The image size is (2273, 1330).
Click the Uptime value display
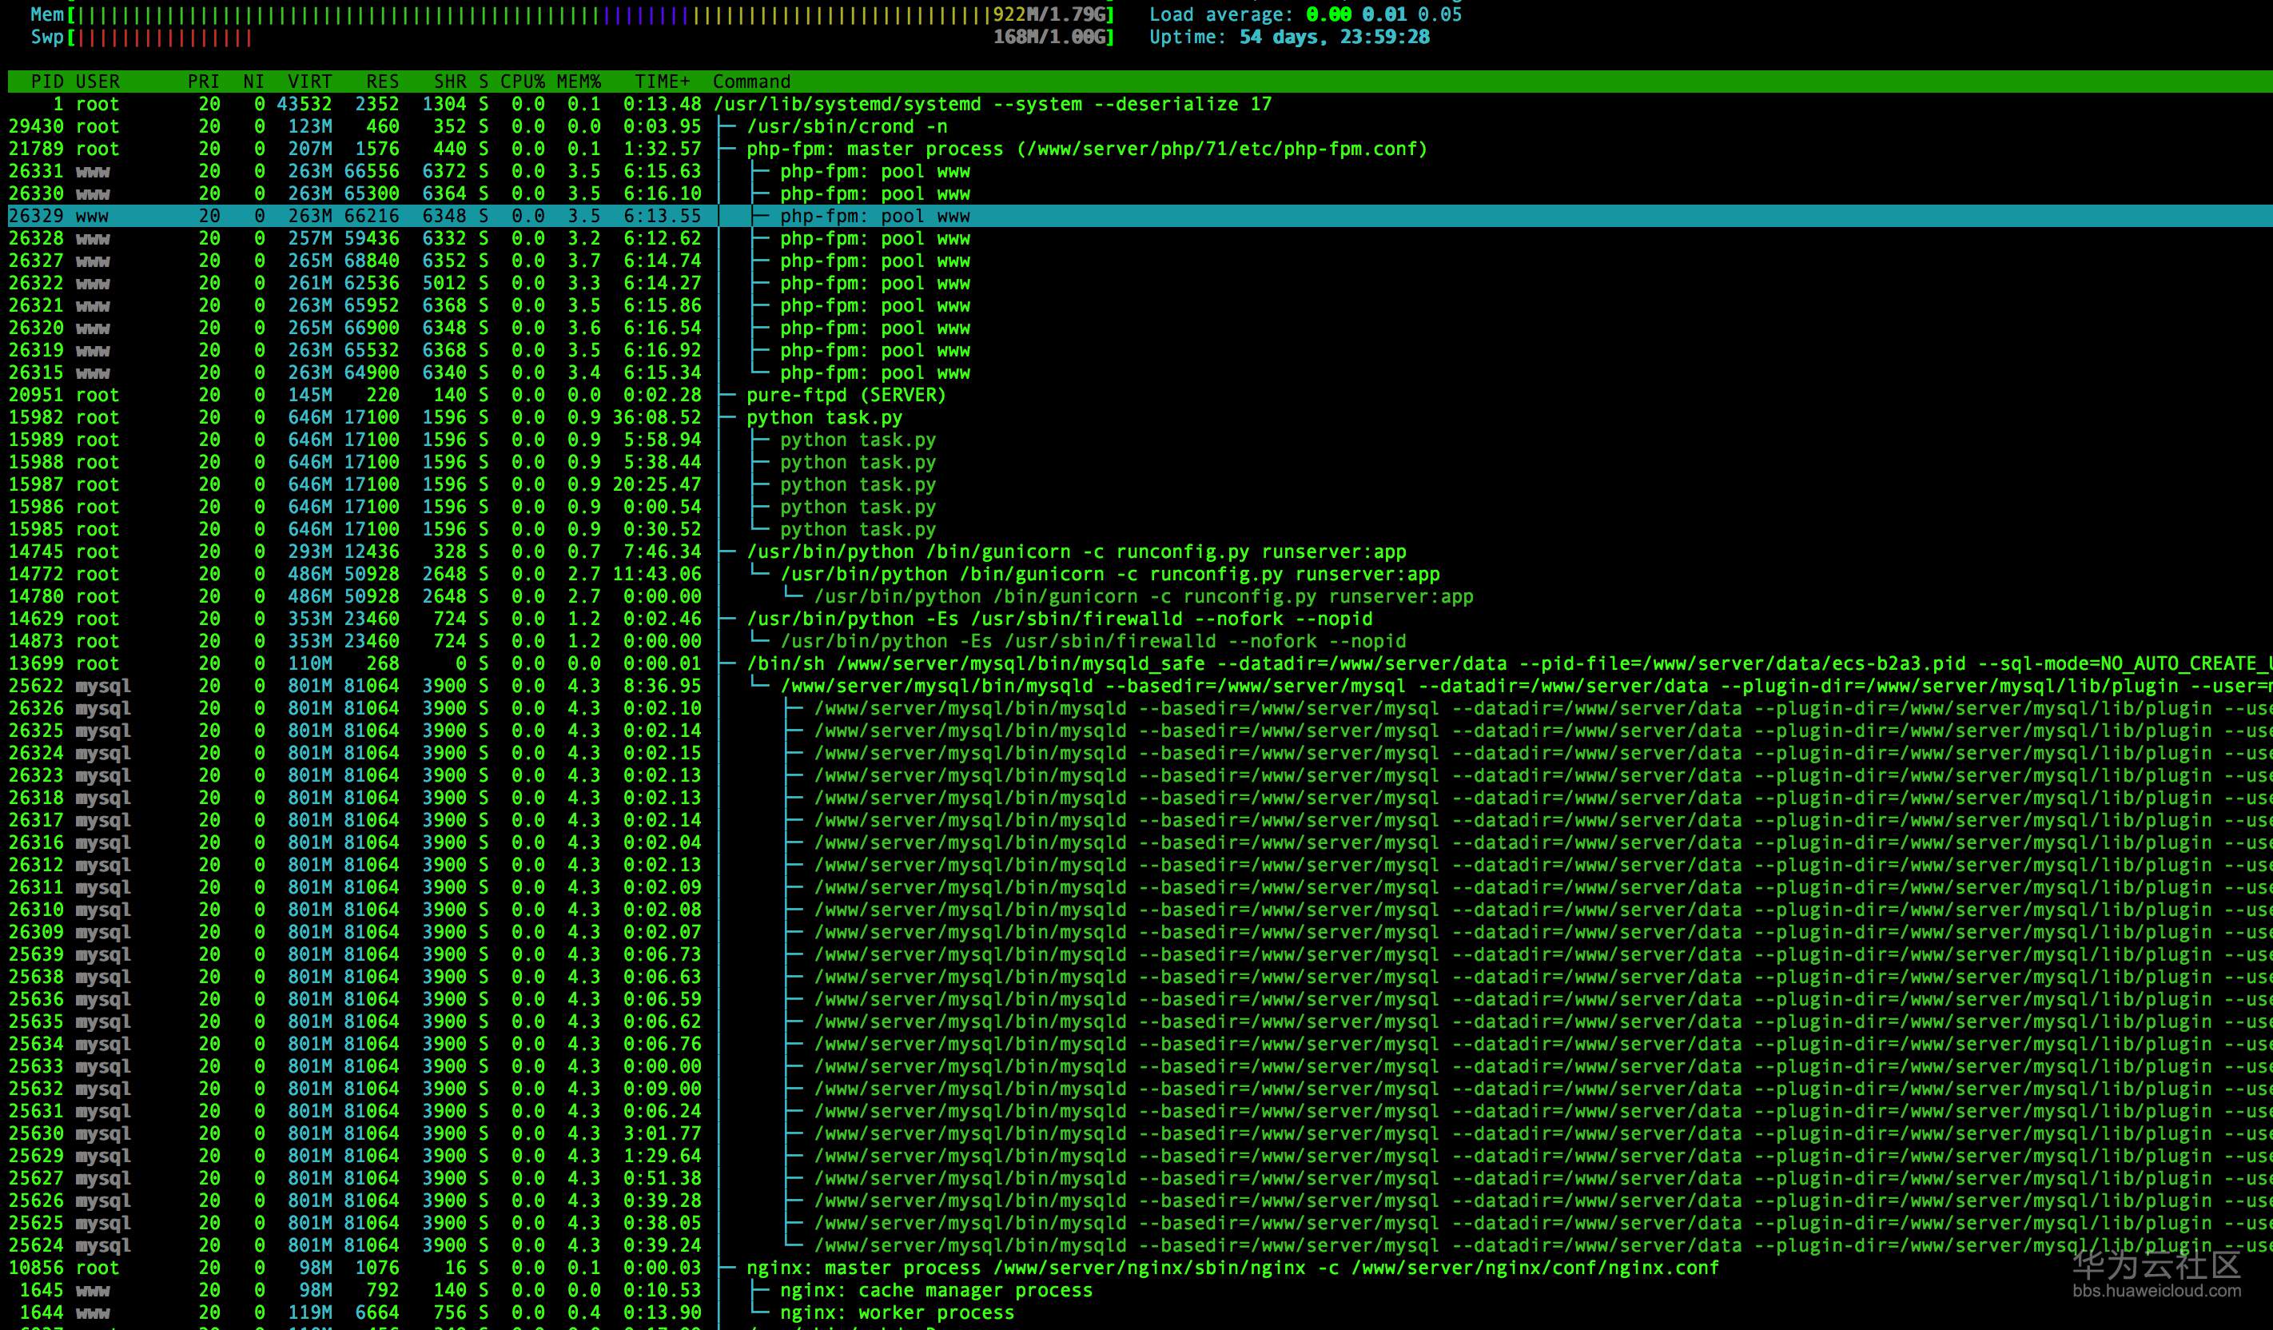[x=1333, y=37]
